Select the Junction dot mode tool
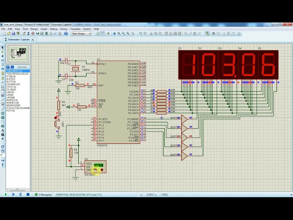The height and width of the screenshot is (220, 293). tap(3, 56)
